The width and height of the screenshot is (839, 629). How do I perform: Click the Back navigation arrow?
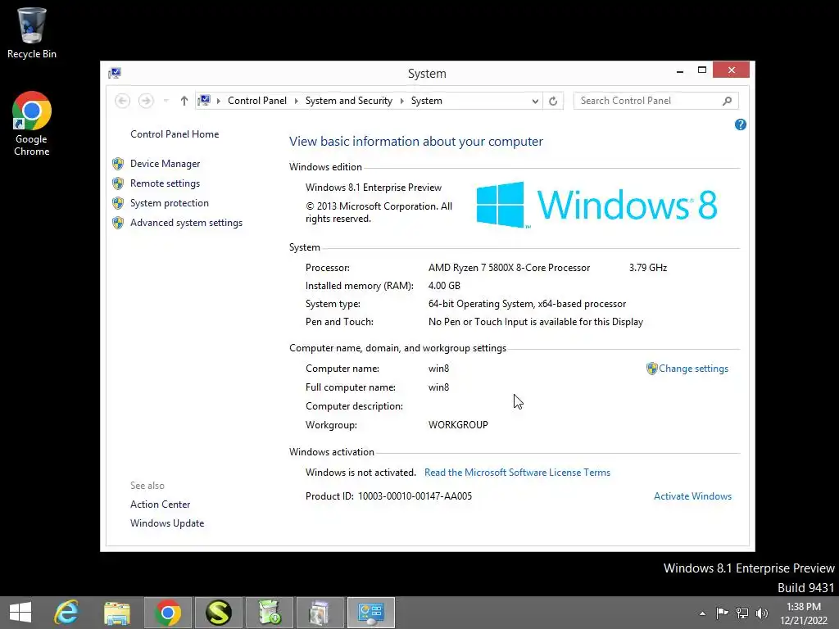123,101
